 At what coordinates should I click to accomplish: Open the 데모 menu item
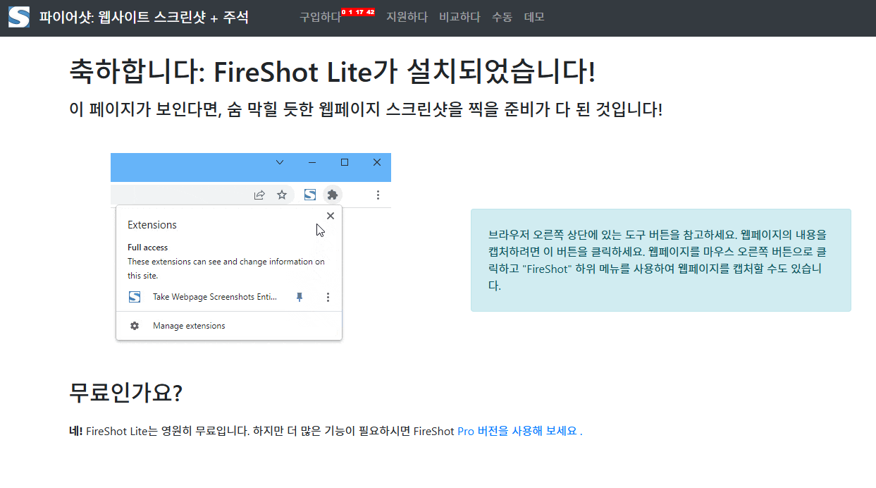[534, 17]
